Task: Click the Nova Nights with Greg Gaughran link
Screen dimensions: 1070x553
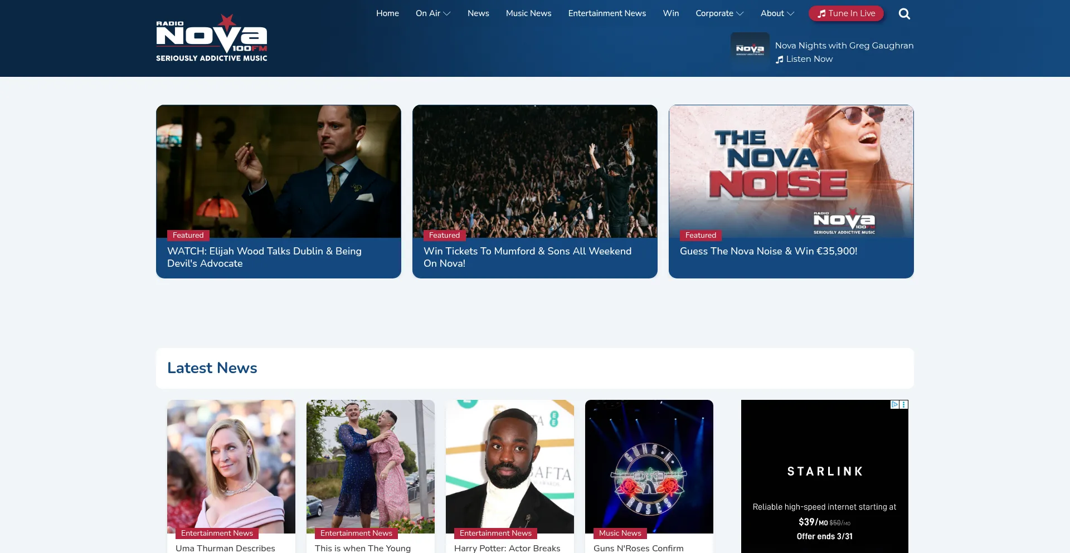Action: tap(844, 46)
